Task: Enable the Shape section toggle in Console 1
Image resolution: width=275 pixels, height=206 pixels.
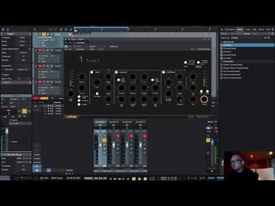Action: pyautogui.click(x=92, y=72)
